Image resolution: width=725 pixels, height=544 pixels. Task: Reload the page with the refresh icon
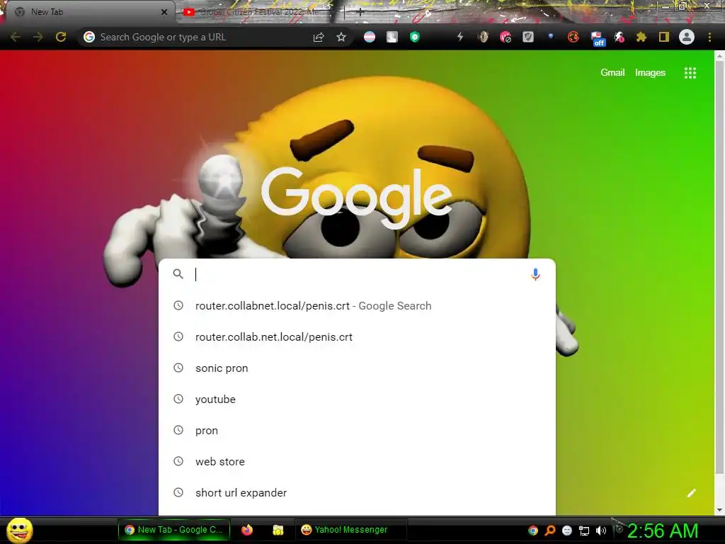(61, 37)
